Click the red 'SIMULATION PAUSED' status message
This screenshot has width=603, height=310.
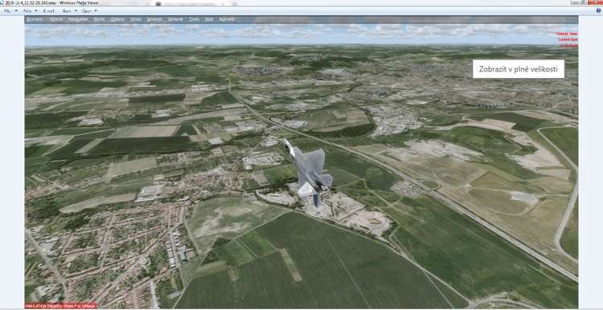point(60,306)
